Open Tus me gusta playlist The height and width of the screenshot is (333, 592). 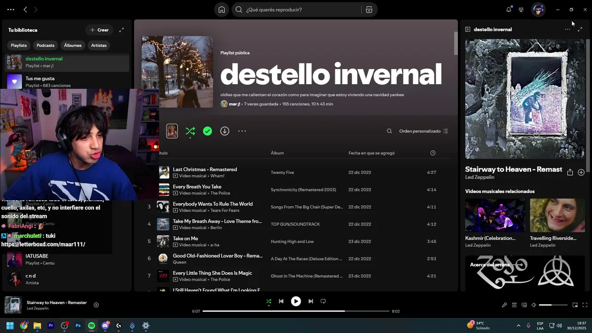point(67,81)
